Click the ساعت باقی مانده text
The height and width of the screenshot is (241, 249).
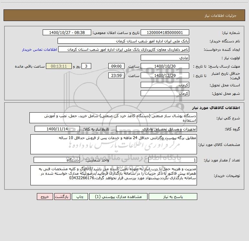click(30, 66)
